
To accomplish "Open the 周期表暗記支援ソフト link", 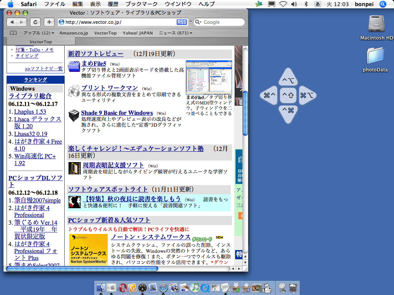I will pos(114,165).
